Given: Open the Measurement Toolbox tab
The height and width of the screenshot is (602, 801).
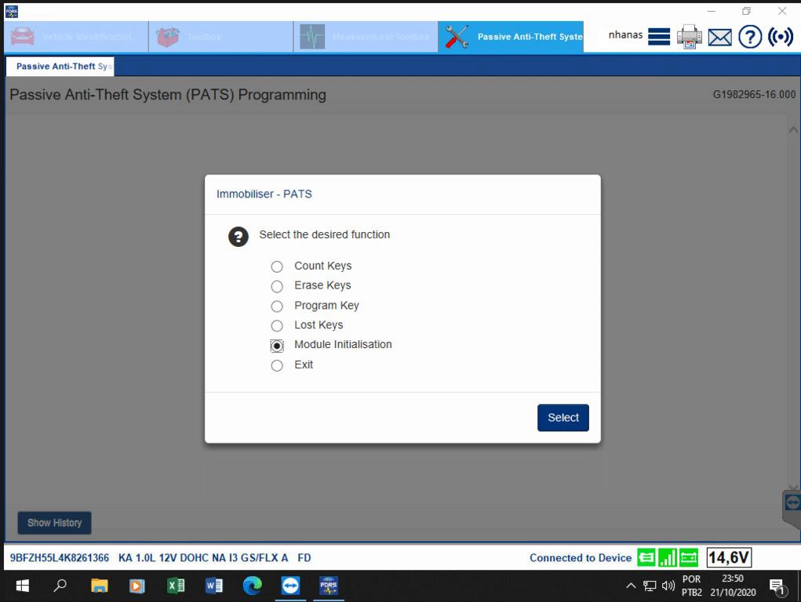Looking at the screenshot, I should coord(366,37).
